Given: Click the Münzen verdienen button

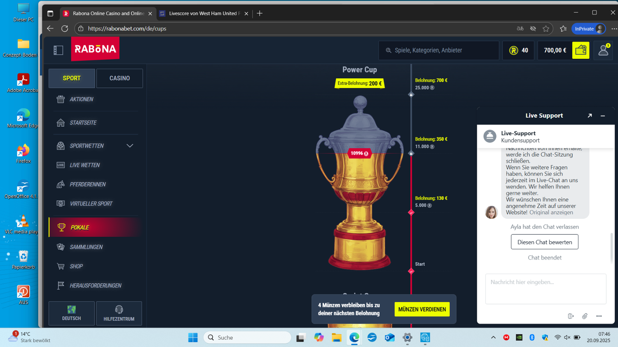Looking at the screenshot, I should point(422,309).
